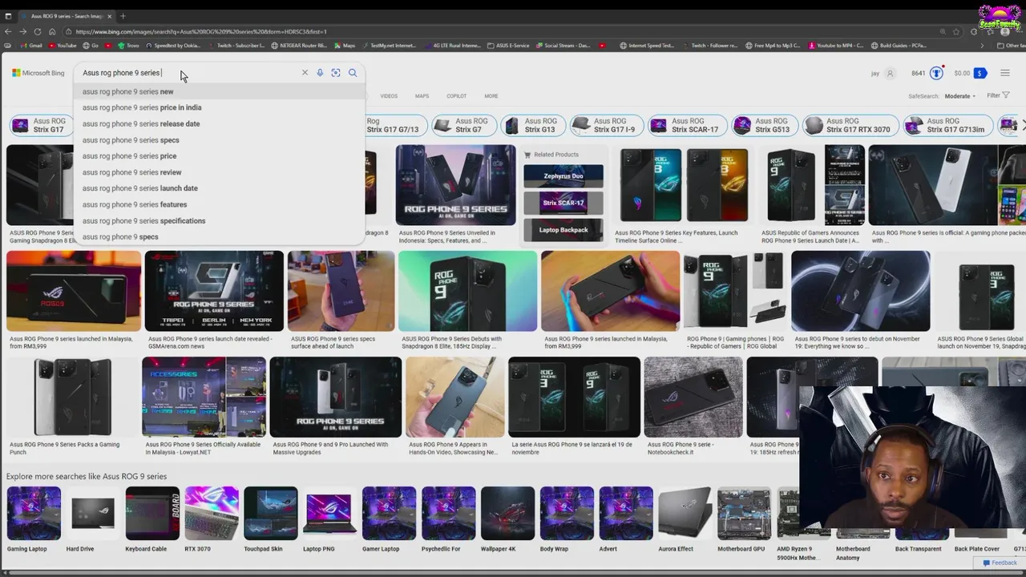Click the browser address bar URL
Viewport: 1026px width, 577px height.
(x=200, y=31)
